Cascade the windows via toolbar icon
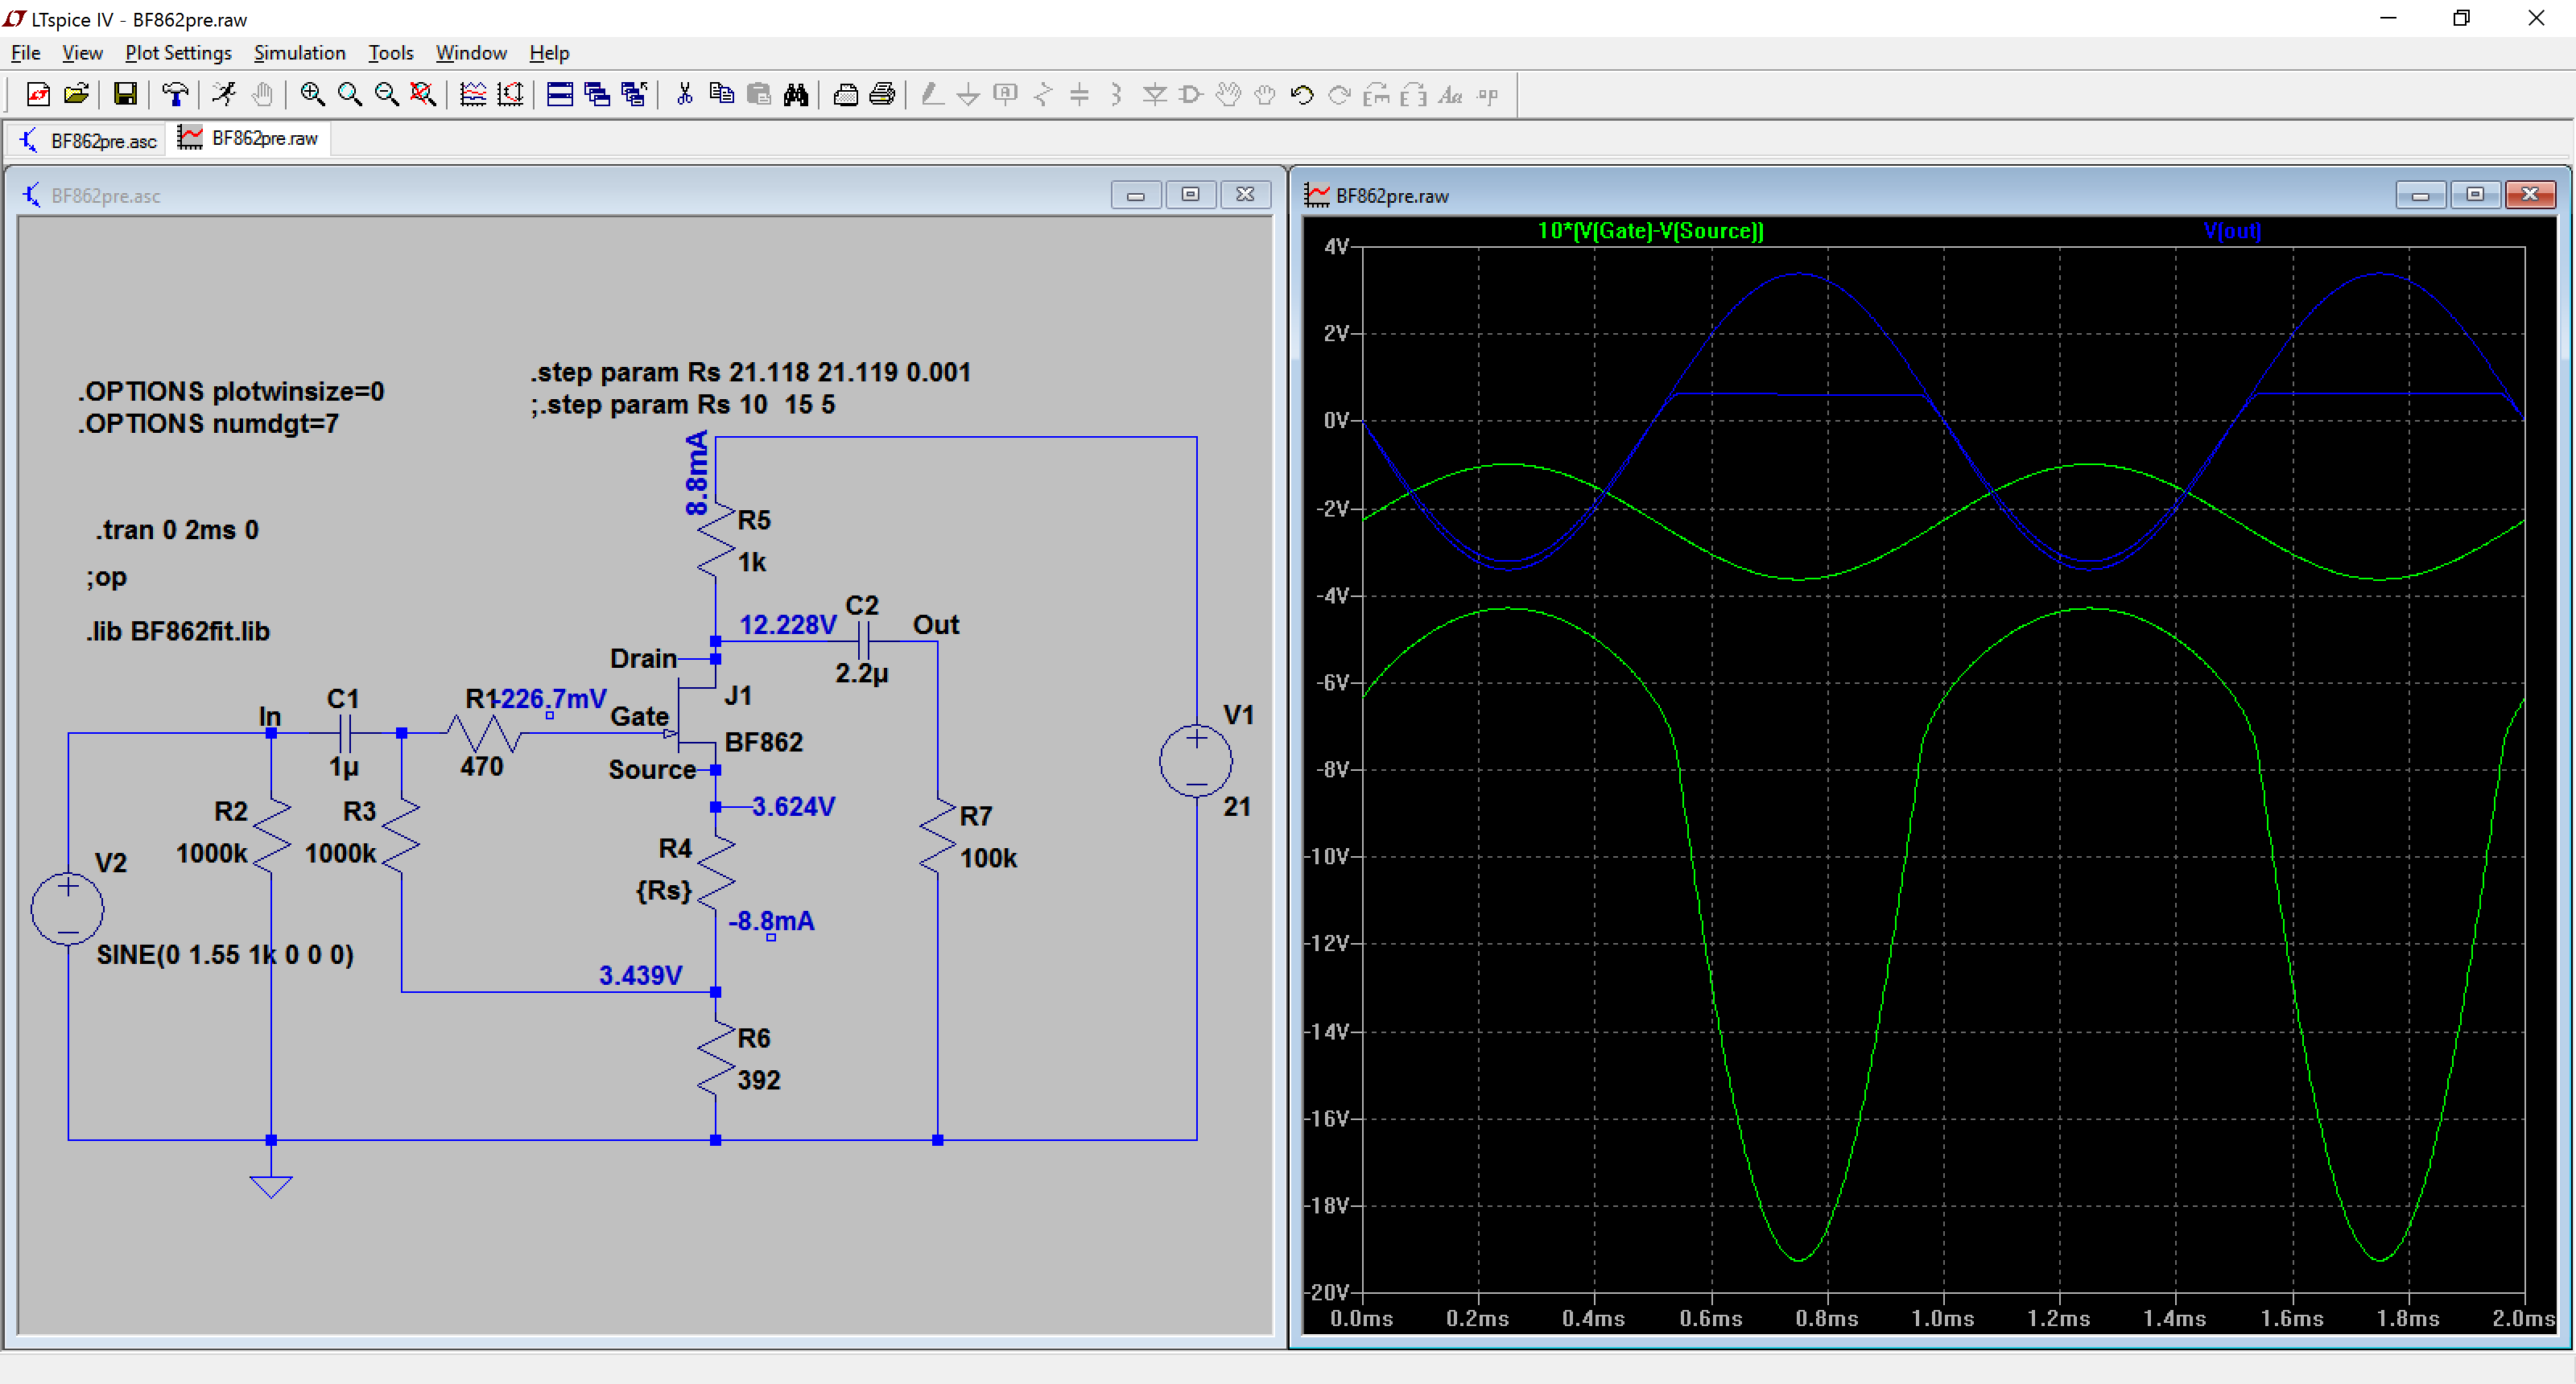Screen dimensions: 2576x1384 (597, 95)
